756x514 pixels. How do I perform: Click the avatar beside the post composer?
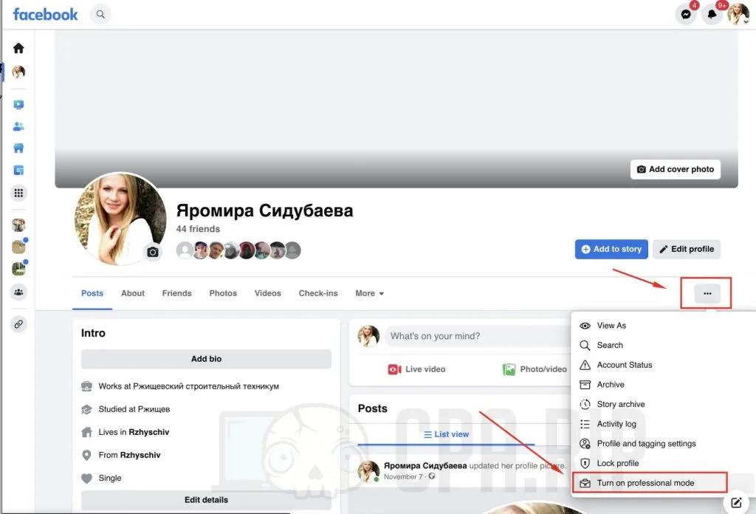click(x=368, y=336)
